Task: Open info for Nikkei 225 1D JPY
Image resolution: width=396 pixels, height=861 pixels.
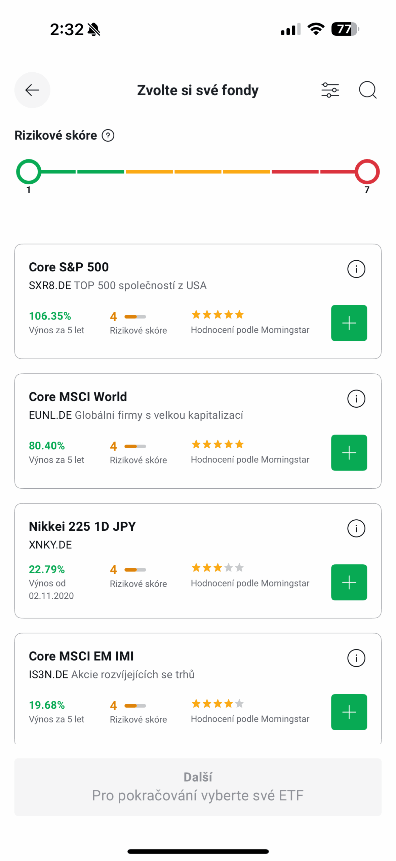Action: coord(356,528)
